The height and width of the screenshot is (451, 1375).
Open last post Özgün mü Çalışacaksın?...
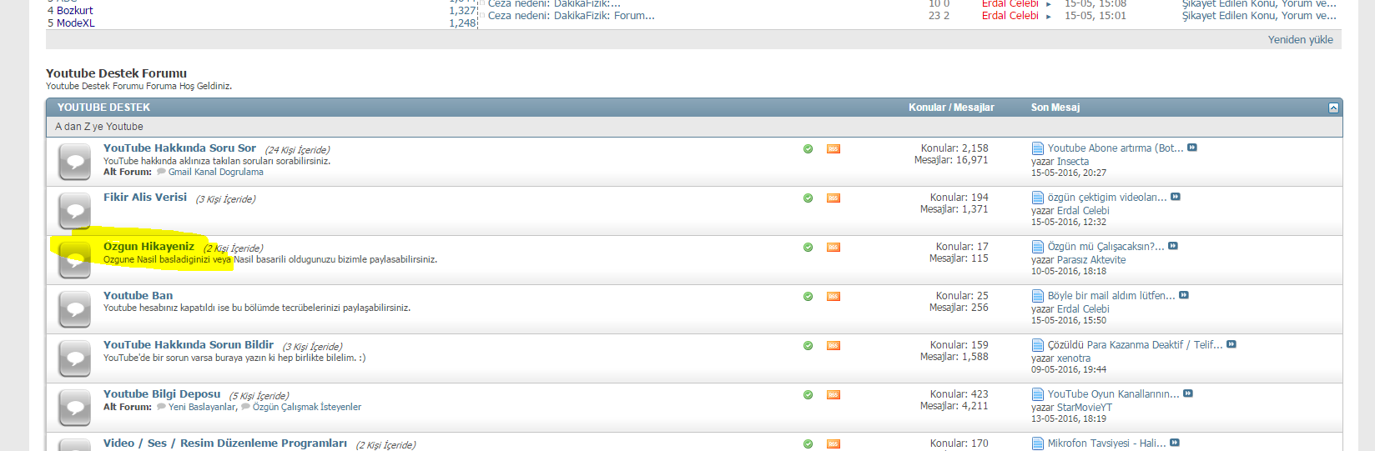click(1106, 247)
